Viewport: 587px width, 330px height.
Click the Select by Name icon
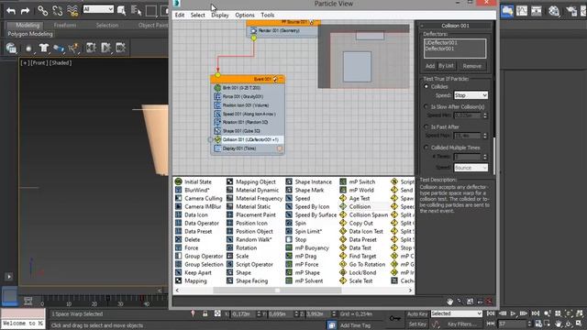136,10
